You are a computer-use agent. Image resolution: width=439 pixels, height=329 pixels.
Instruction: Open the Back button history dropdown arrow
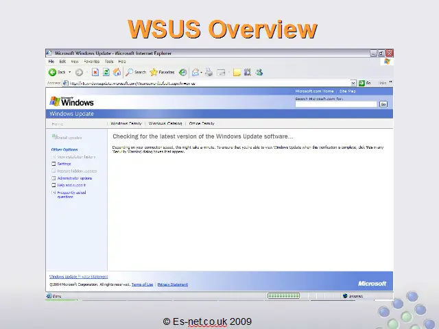point(70,72)
